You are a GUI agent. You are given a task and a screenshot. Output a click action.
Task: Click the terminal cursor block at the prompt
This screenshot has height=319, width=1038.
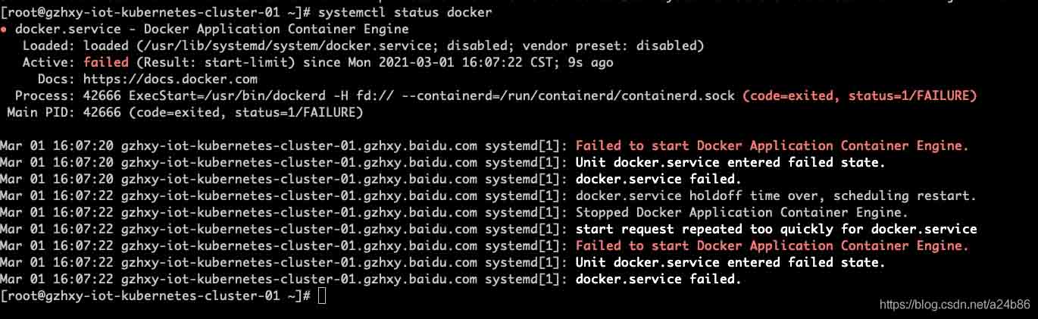coord(322,296)
